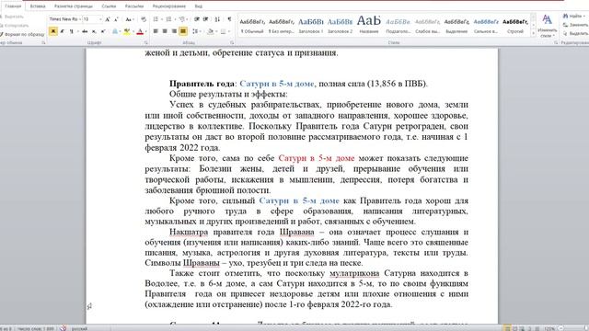
Task: Increase paragraph indent
Action: [205, 19]
